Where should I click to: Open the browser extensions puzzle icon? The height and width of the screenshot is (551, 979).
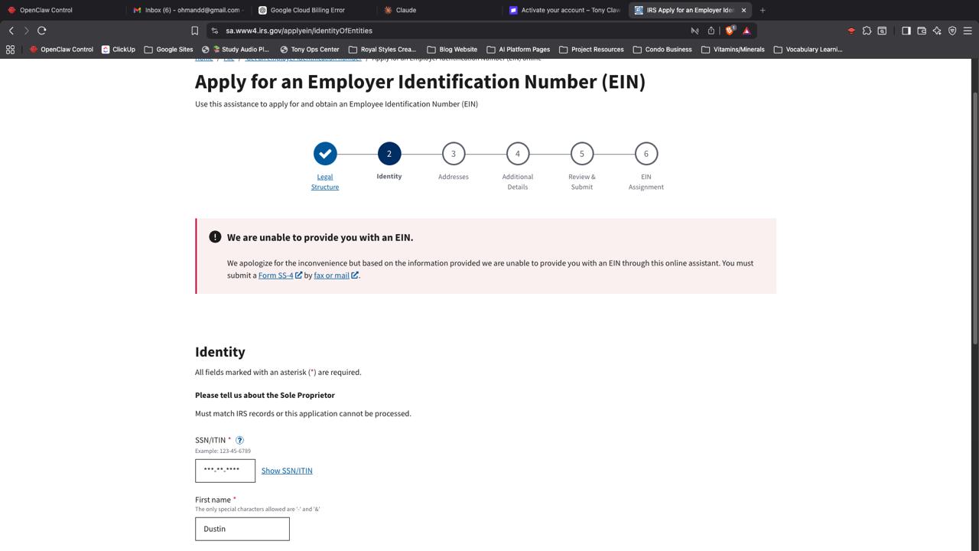point(867,31)
